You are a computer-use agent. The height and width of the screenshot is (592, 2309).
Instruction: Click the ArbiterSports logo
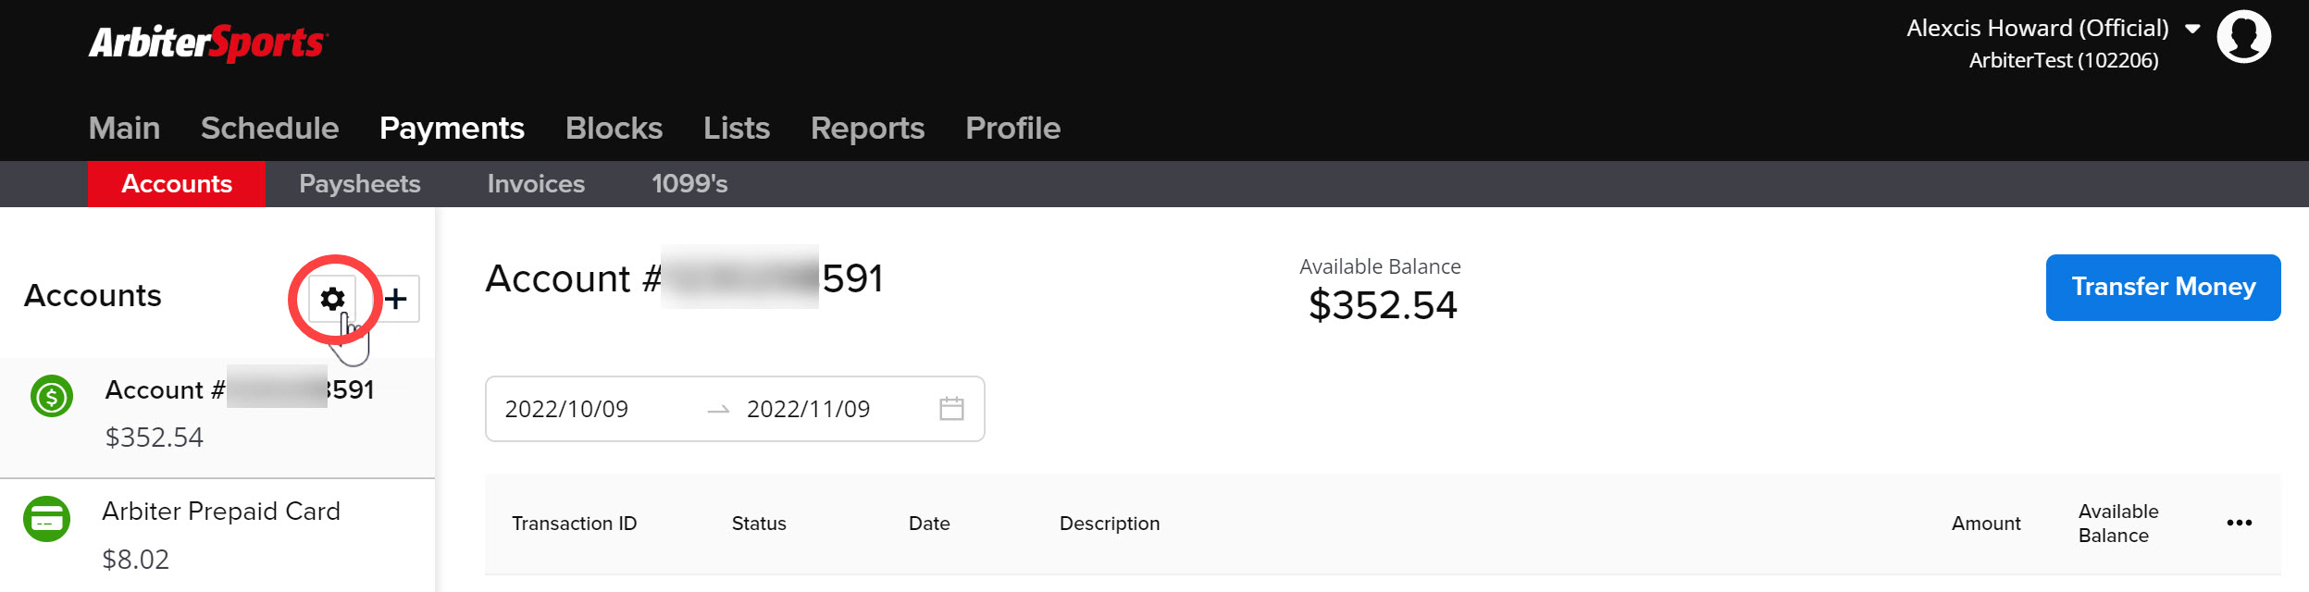click(208, 43)
